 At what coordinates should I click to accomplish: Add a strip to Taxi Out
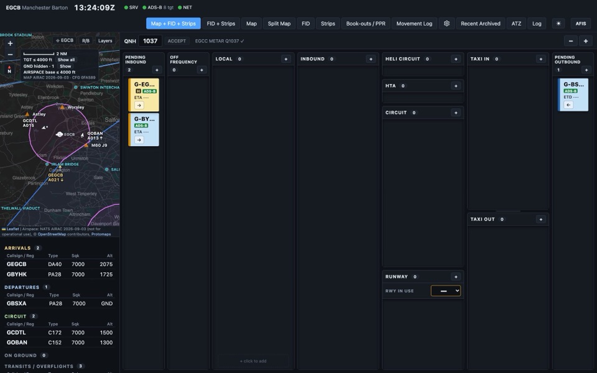(x=540, y=219)
